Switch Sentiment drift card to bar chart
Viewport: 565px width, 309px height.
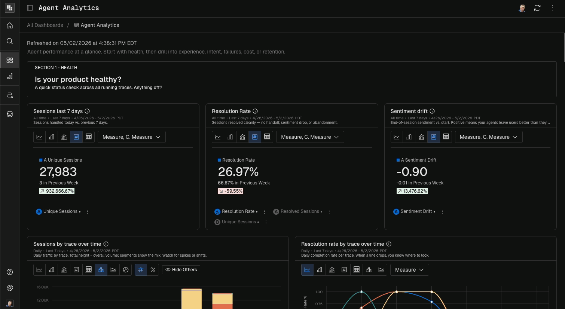[409, 137]
